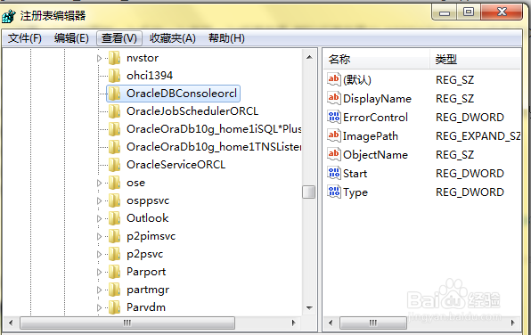Select the Outlook key name

tap(148, 218)
